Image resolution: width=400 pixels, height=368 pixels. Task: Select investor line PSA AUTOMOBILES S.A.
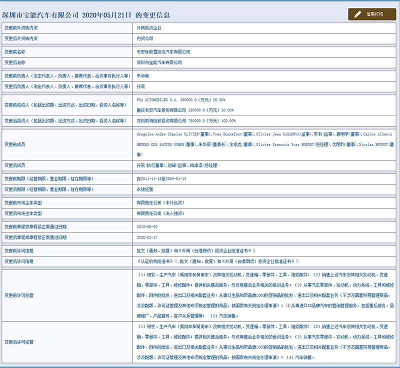coord(181,100)
